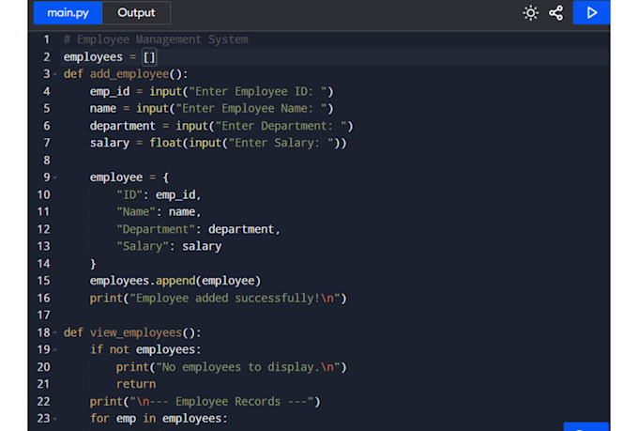Image resolution: width=638 pixels, height=431 pixels.
Task: Collapse the view_employees function at line 18
Action: point(55,332)
